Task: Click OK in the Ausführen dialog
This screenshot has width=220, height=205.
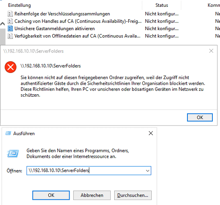Action: [51, 195]
